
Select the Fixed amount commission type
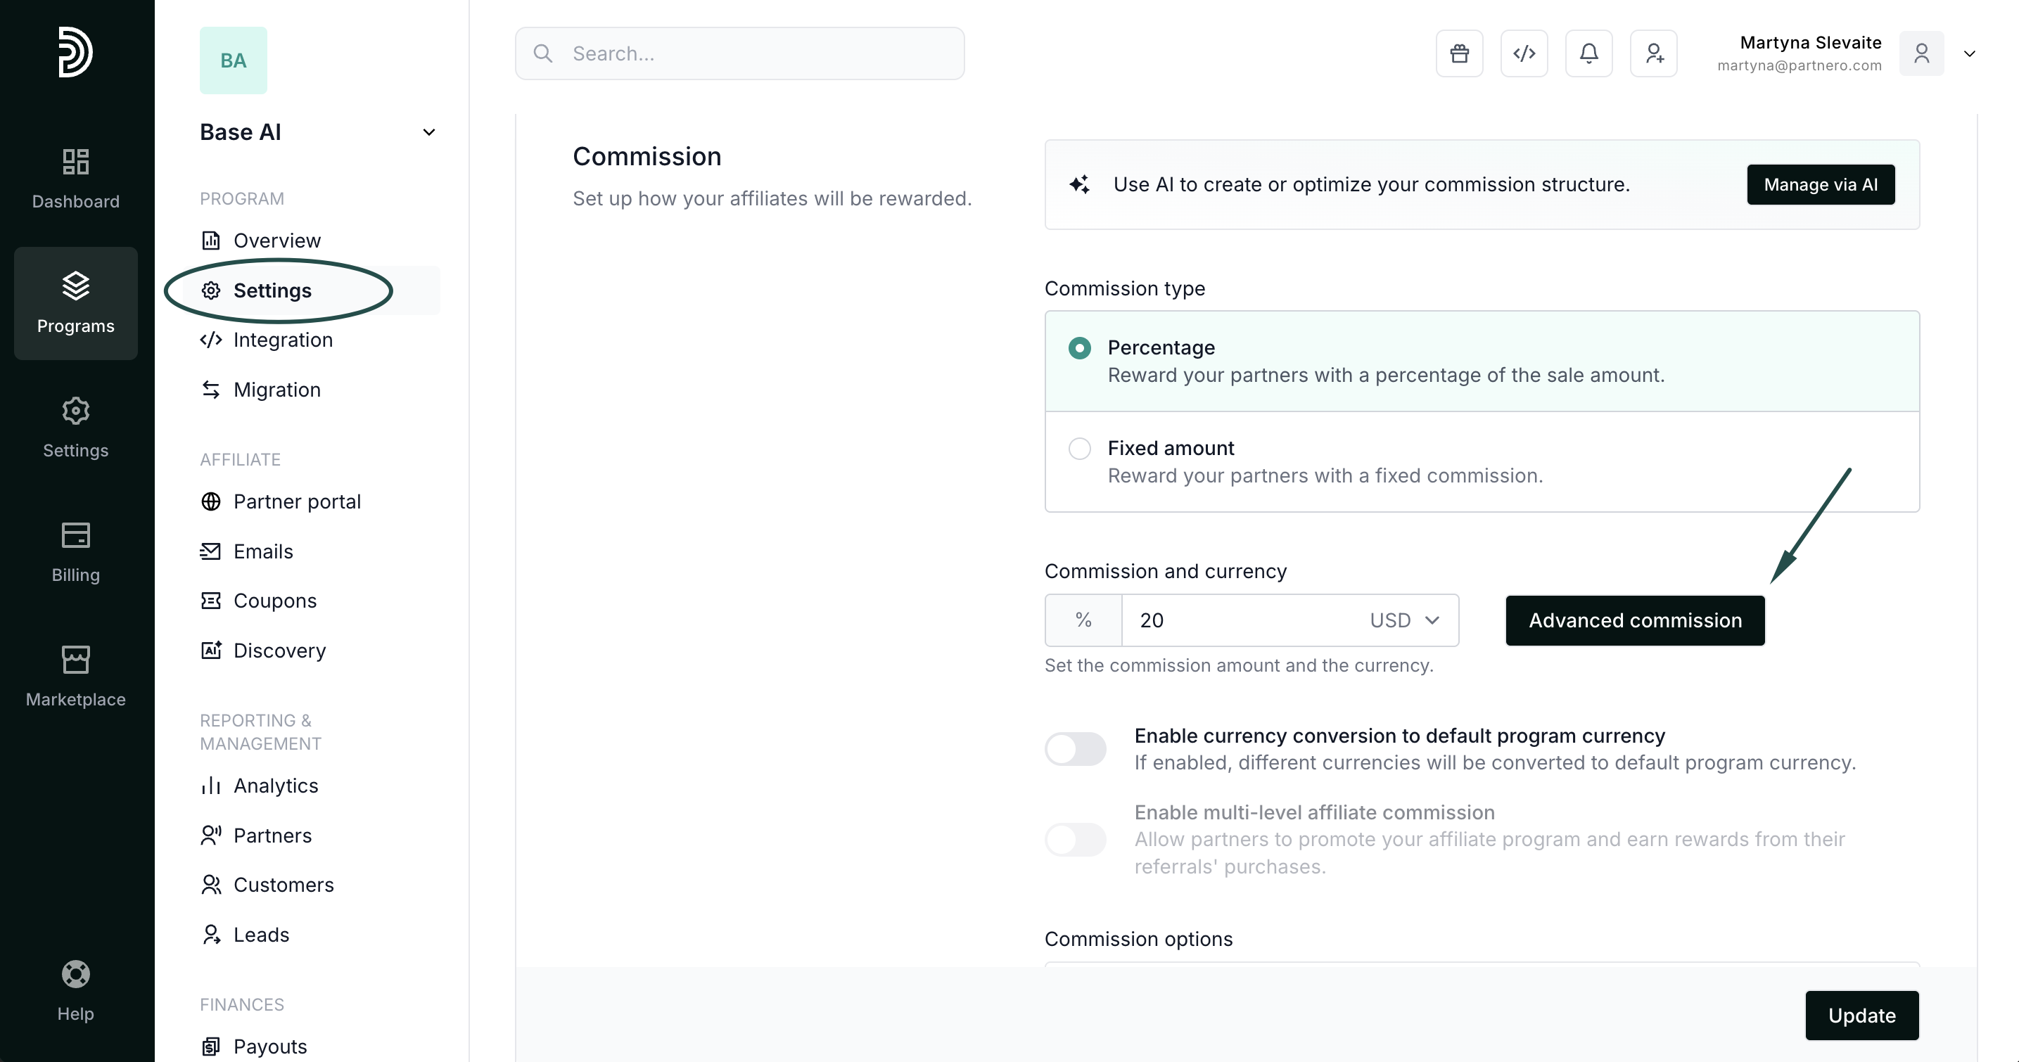click(1079, 448)
